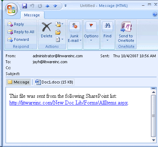Click Forward
Screen dimensions: 158x147
coord(18,39)
